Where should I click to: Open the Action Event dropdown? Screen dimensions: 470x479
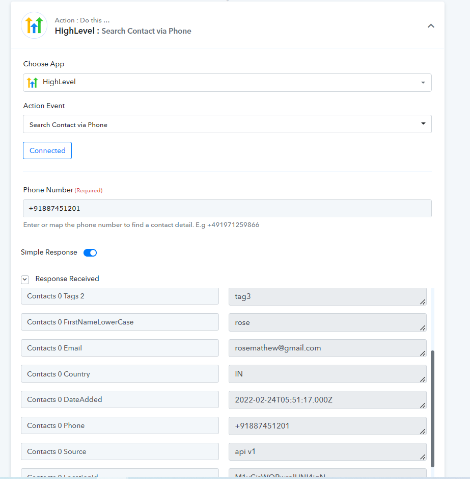click(227, 124)
